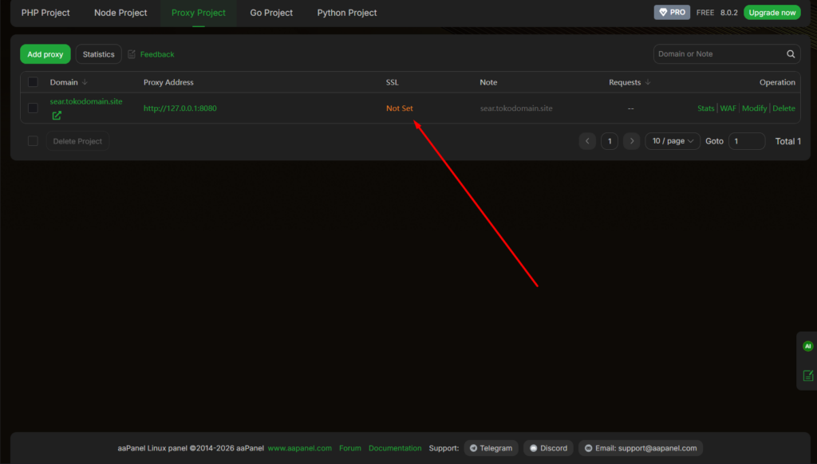The width and height of the screenshot is (817, 464).
Task: Switch to Node Project tab
Action: tap(120, 13)
